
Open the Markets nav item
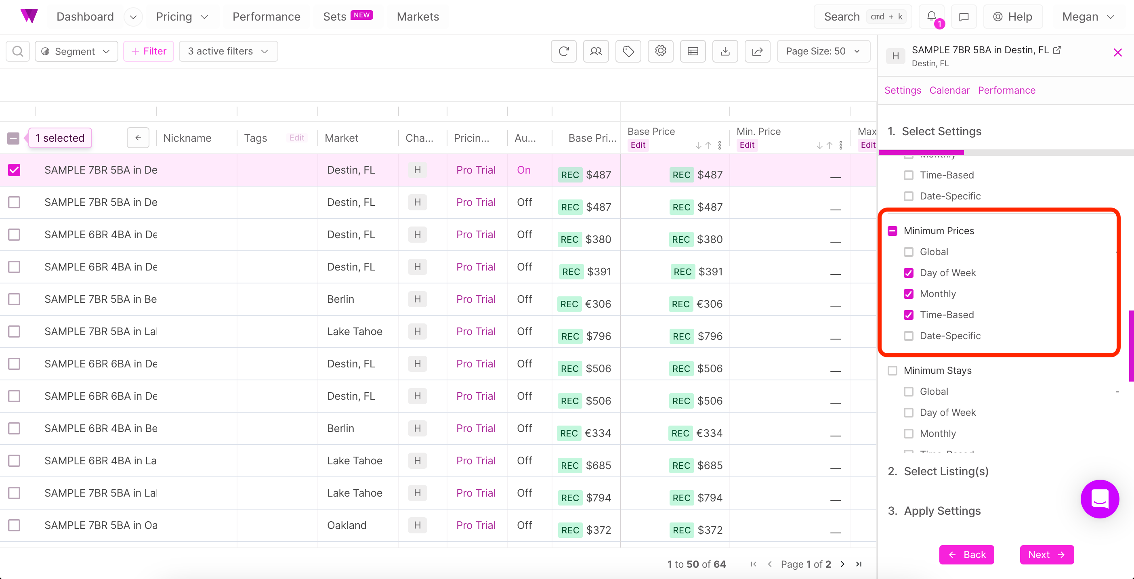tap(418, 17)
